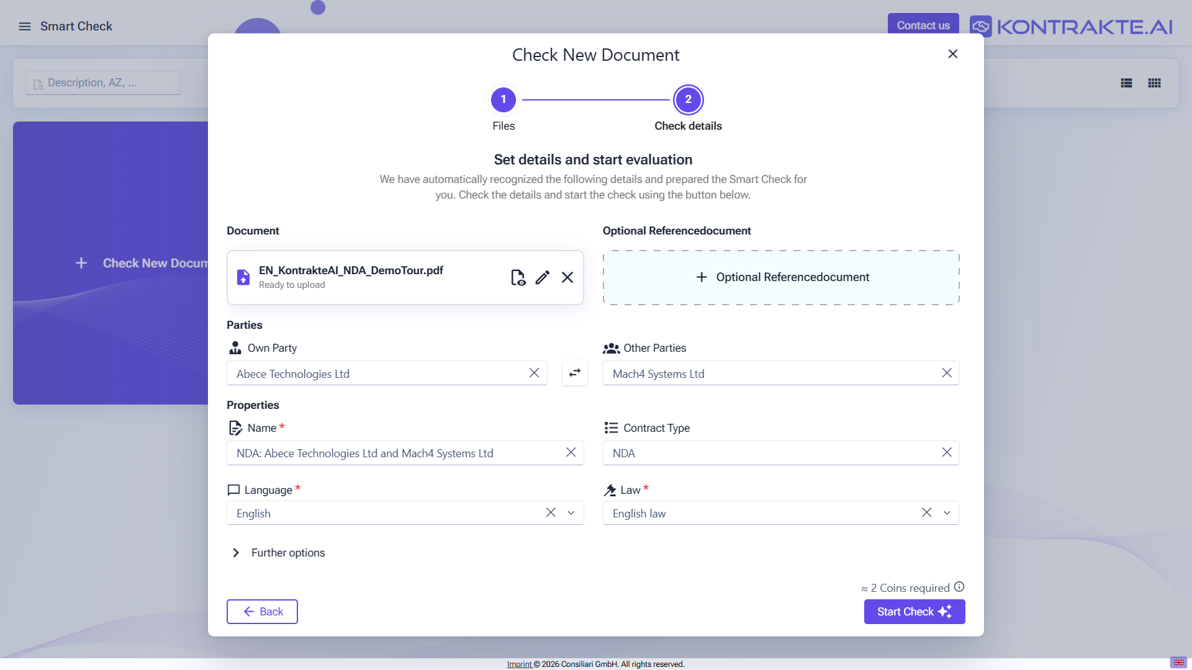Open the Imprint link

pos(519,664)
